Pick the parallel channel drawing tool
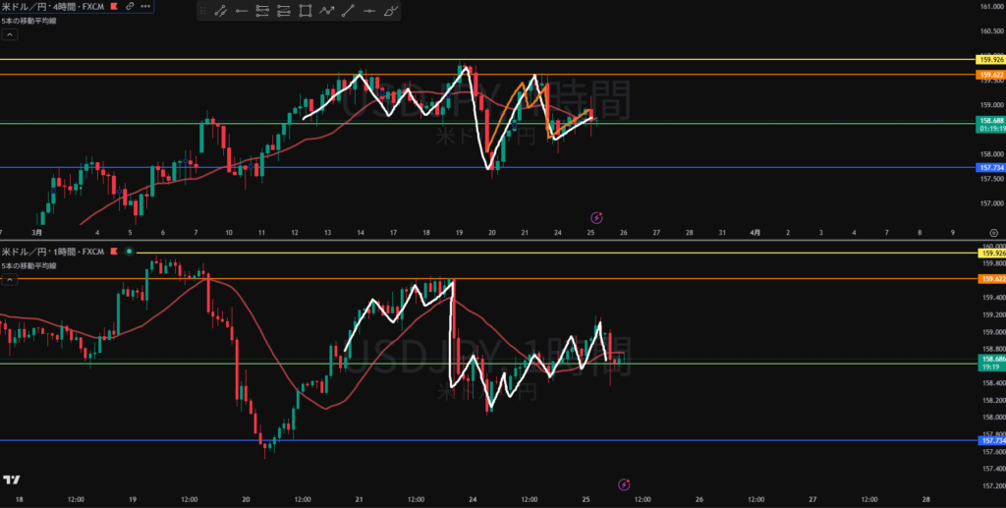1006x508 pixels. pyautogui.click(x=262, y=12)
